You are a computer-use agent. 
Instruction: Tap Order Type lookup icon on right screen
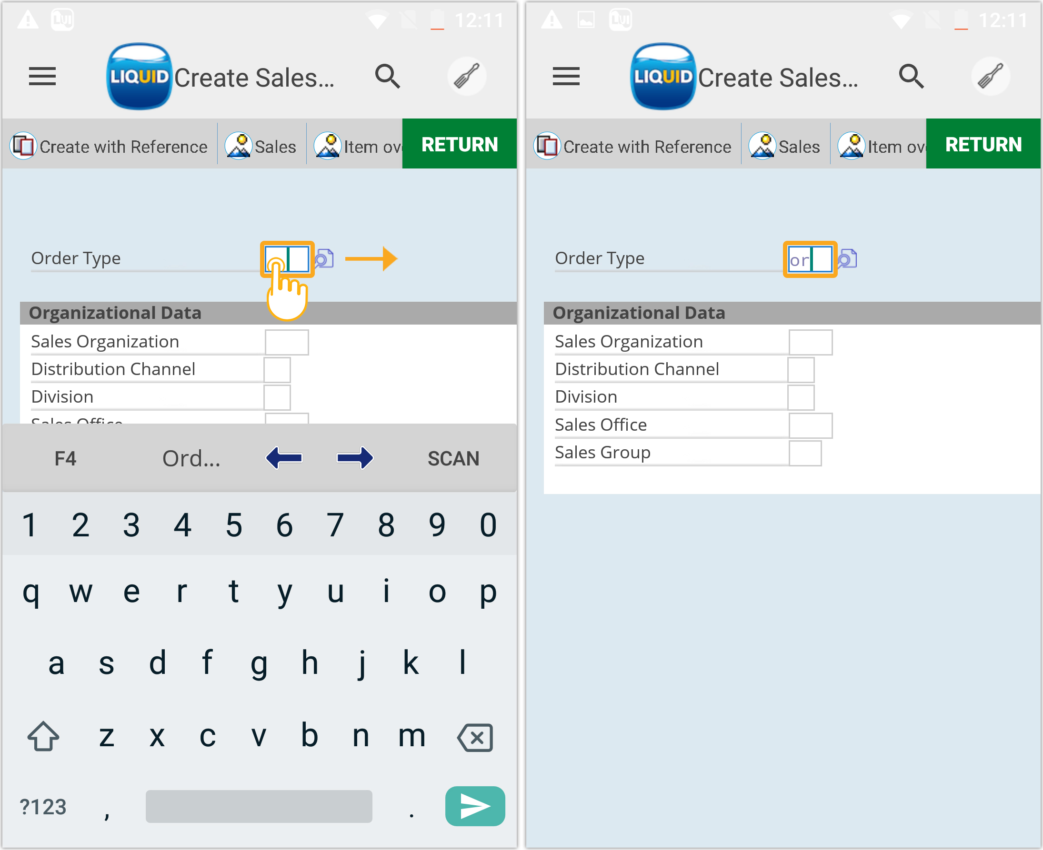pos(847,258)
